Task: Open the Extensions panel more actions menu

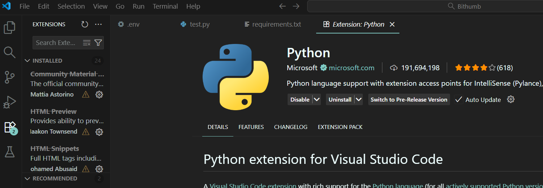Action: pyautogui.click(x=98, y=24)
